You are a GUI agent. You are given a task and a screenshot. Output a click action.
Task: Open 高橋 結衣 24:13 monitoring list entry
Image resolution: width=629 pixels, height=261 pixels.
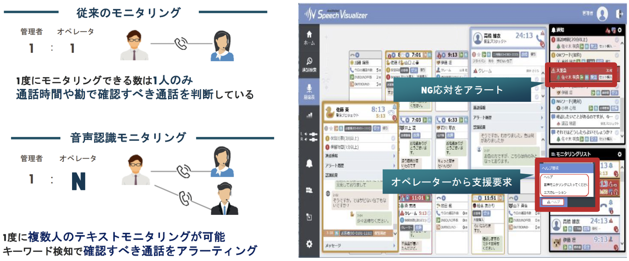tap(584, 225)
